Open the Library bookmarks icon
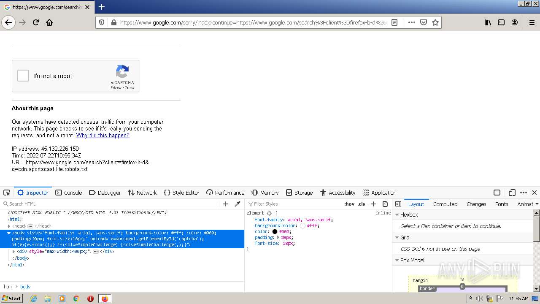The image size is (540, 304). point(488,22)
